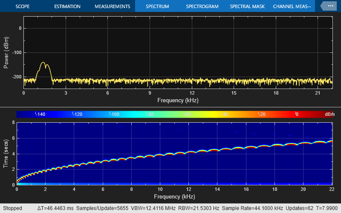Click the 'RBW=21.5303 Hz' status entry

point(199,208)
